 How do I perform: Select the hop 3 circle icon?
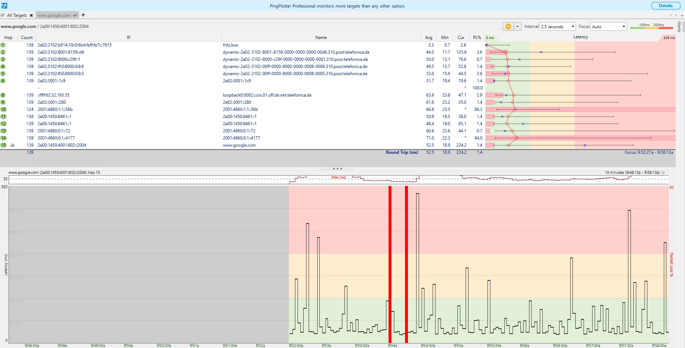click(3, 59)
